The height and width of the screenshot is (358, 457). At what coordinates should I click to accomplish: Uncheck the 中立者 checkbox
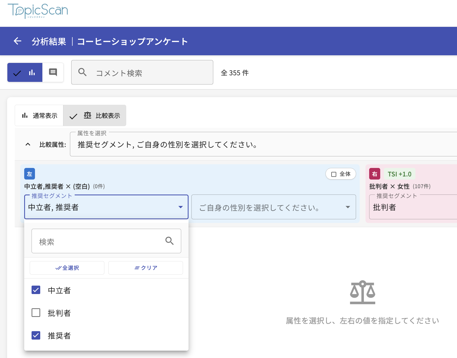tap(36, 290)
